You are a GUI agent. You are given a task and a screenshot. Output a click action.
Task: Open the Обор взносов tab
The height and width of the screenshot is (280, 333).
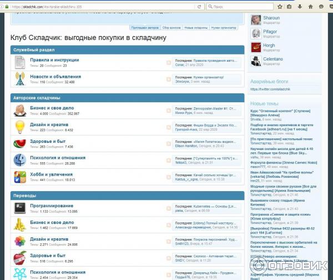click(x=171, y=27)
